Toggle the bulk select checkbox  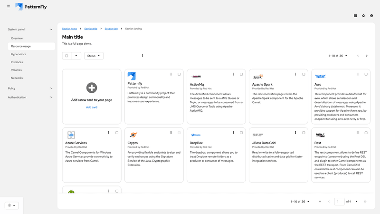(66, 56)
